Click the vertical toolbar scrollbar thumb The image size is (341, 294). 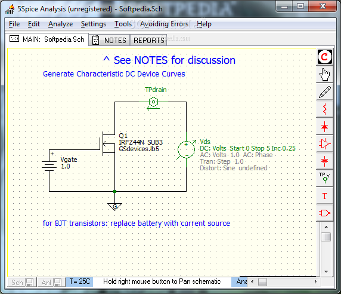(x=326, y=237)
